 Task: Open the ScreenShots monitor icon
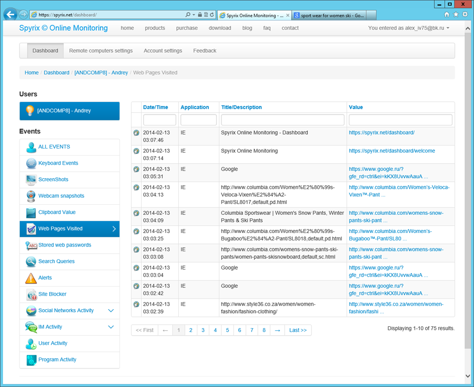click(31, 180)
